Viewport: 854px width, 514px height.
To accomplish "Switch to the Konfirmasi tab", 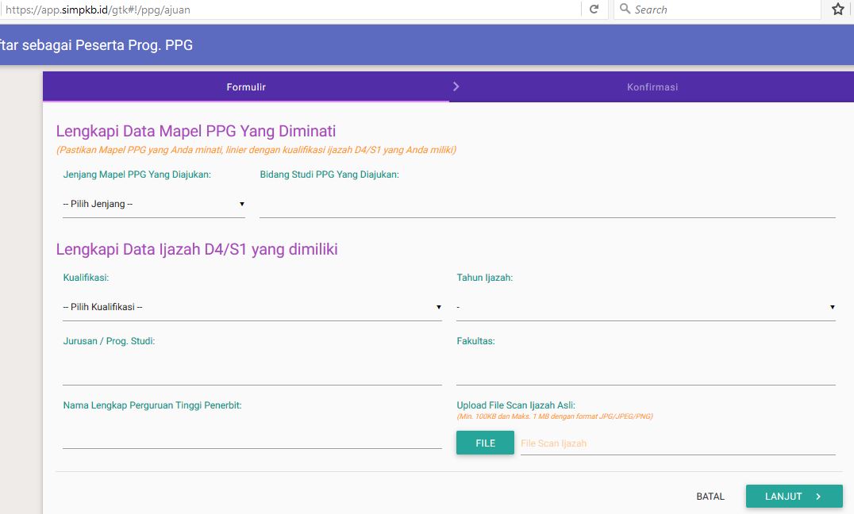I will (x=652, y=86).
